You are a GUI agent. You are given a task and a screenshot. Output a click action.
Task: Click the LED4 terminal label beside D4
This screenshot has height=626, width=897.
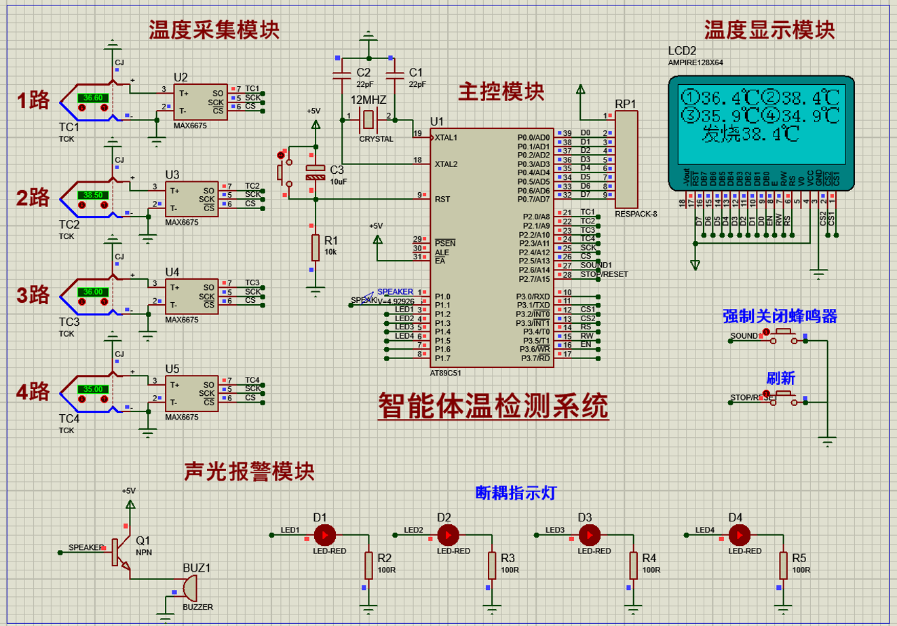pos(705,530)
